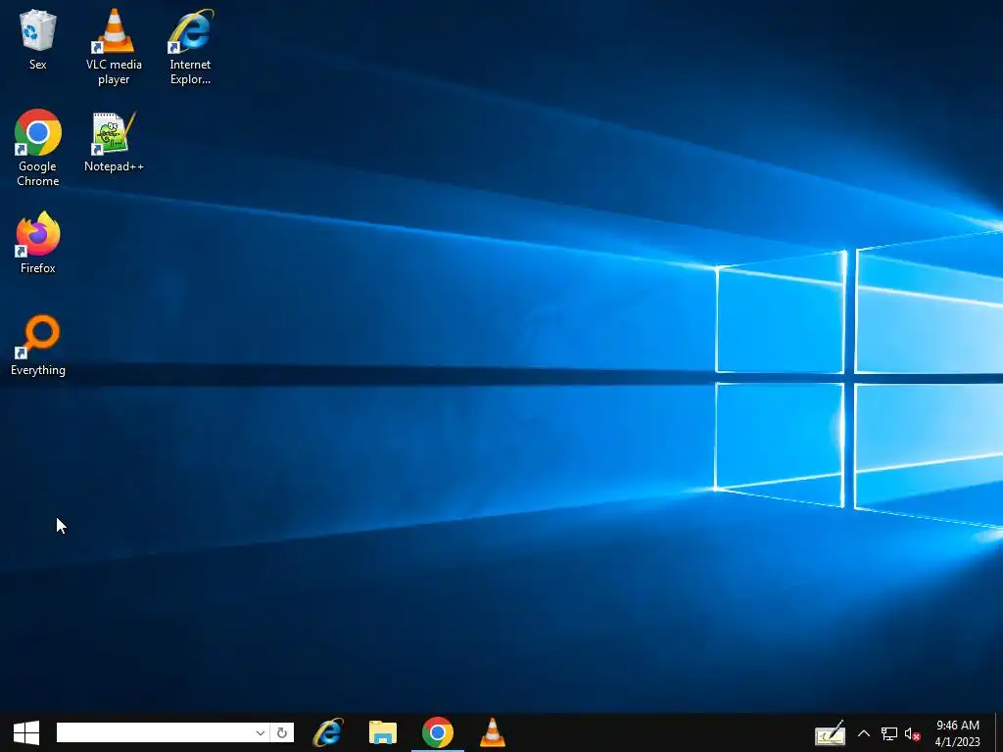Viewport: 1003px width, 752px height.
Task: Select the Everything search desktop shortcut
Action: (x=38, y=345)
